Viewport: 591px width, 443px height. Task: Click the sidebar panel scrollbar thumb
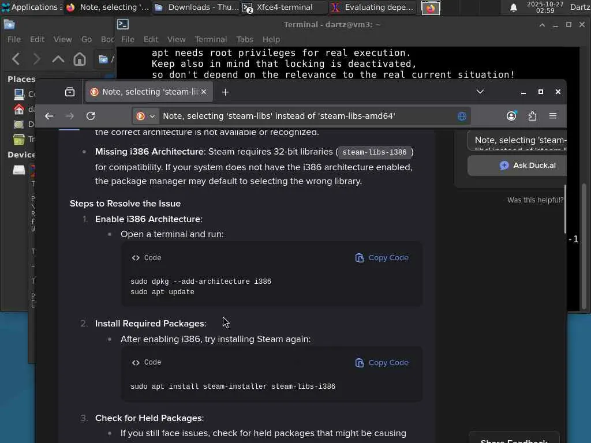[565, 209]
